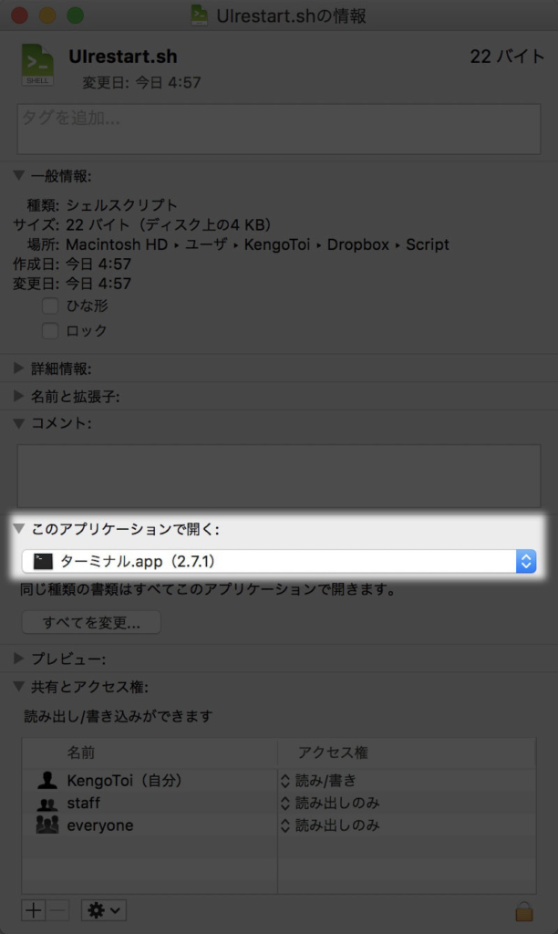
Task: Collapse the このアプリケーションで開く section
Action: tap(19, 528)
